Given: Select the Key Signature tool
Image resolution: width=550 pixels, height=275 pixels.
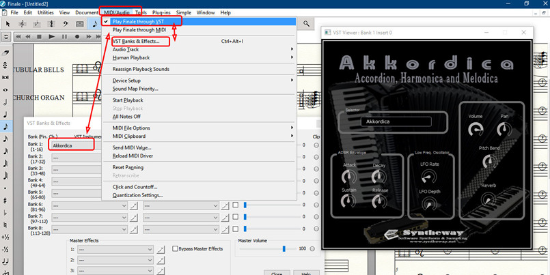Looking at the screenshot, I should (x=37, y=24).
